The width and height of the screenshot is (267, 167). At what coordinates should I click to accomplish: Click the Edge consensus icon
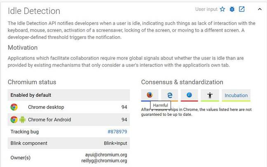click(169, 95)
